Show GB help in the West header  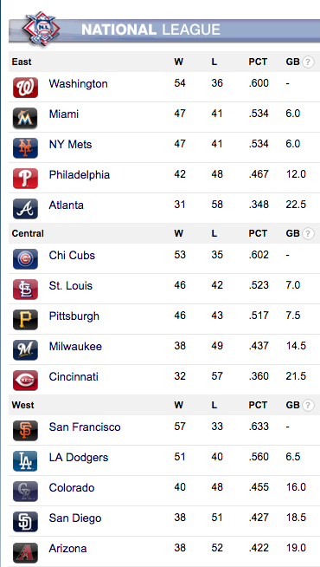[308, 406]
